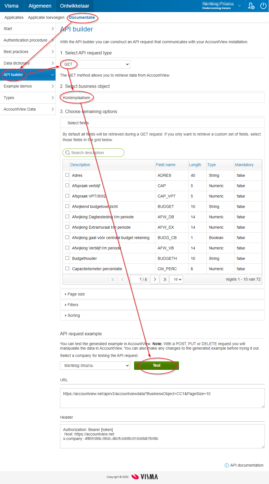Open Example demos in sidebar
This screenshot has height=484, width=269.
pyautogui.click(x=28, y=86)
